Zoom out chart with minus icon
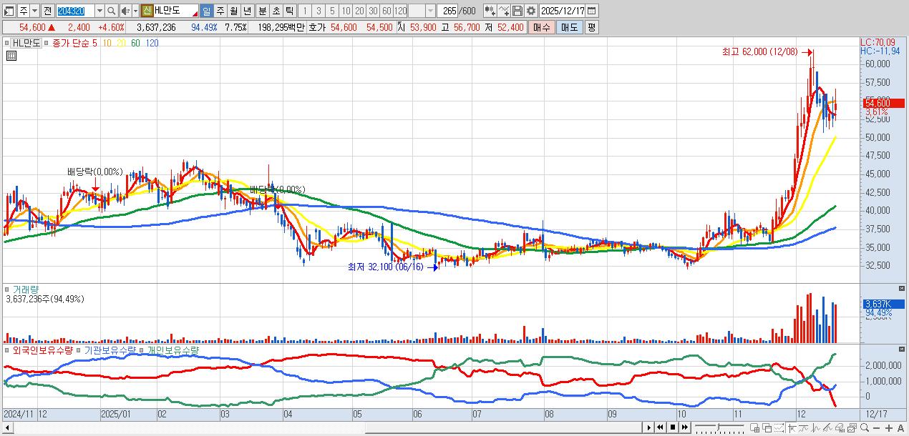 coord(877,427)
